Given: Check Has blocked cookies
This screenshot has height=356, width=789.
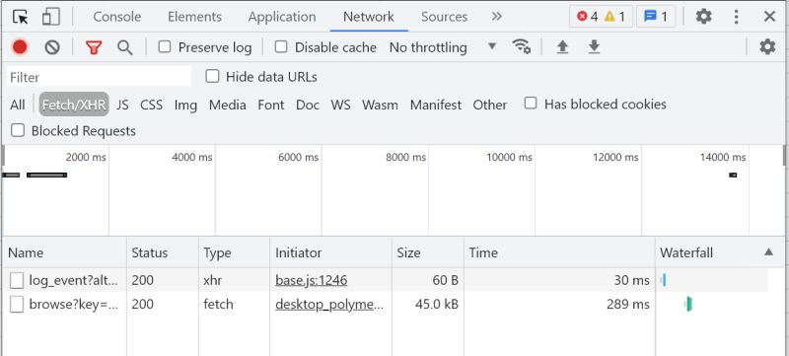Looking at the screenshot, I should tap(531, 104).
